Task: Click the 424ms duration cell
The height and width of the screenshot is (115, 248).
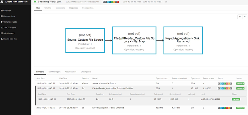Action: (x=85, y=83)
